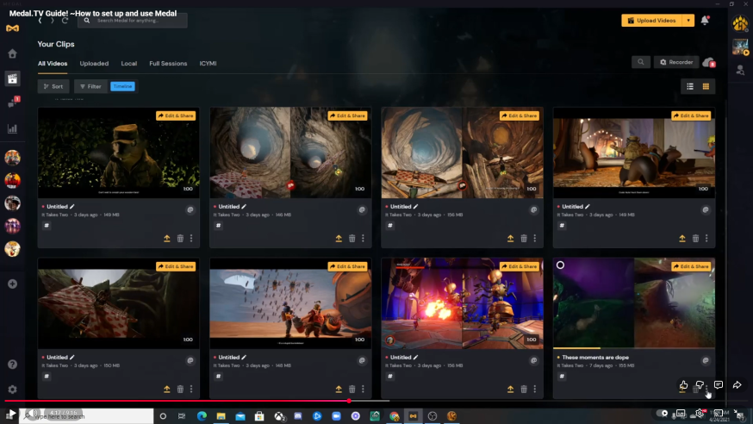Expand the Upload Videos dropdown arrow

click(688, 21)
